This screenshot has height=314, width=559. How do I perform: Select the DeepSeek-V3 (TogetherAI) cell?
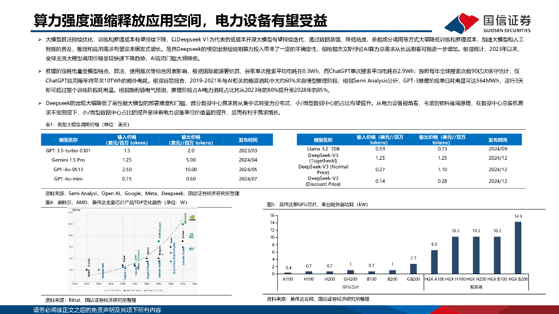click(x=323, y=158)
